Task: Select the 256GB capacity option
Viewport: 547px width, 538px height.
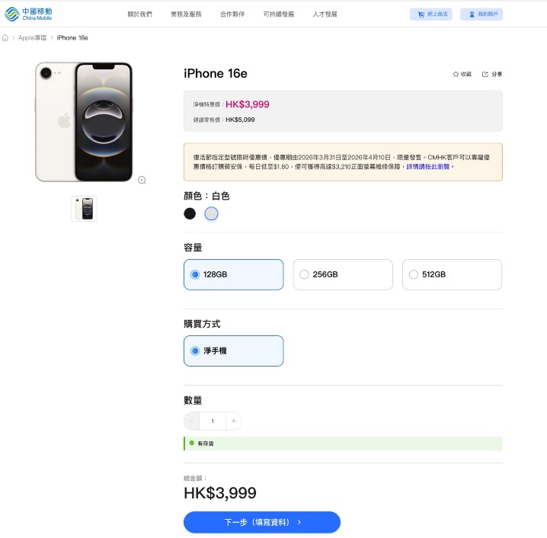Action: (x=343, y=274)
